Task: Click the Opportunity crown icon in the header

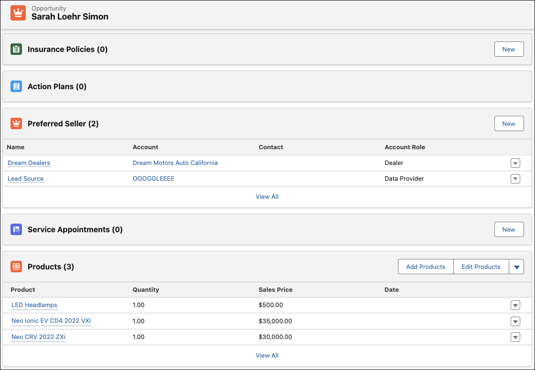Action: 18,13
